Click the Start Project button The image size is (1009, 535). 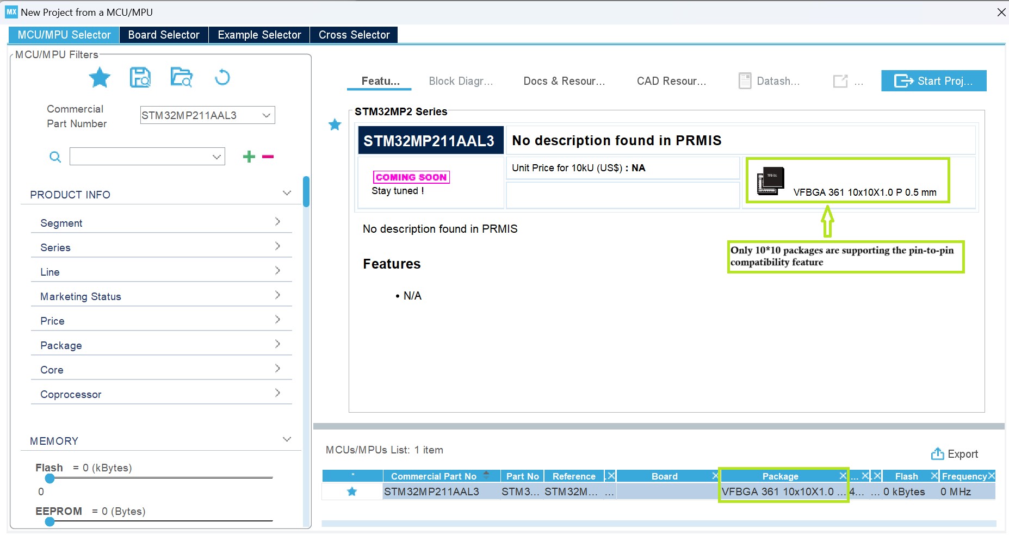pyautogui.click(x=934, y=81)
